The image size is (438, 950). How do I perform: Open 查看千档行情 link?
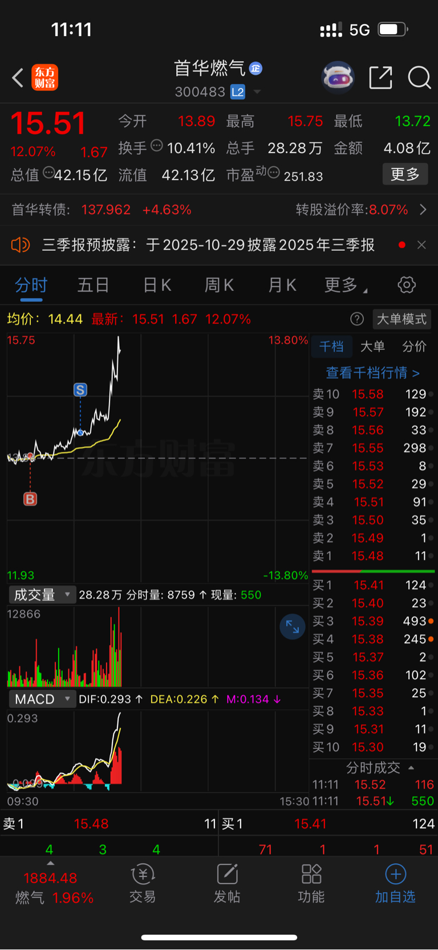(373, 373)
